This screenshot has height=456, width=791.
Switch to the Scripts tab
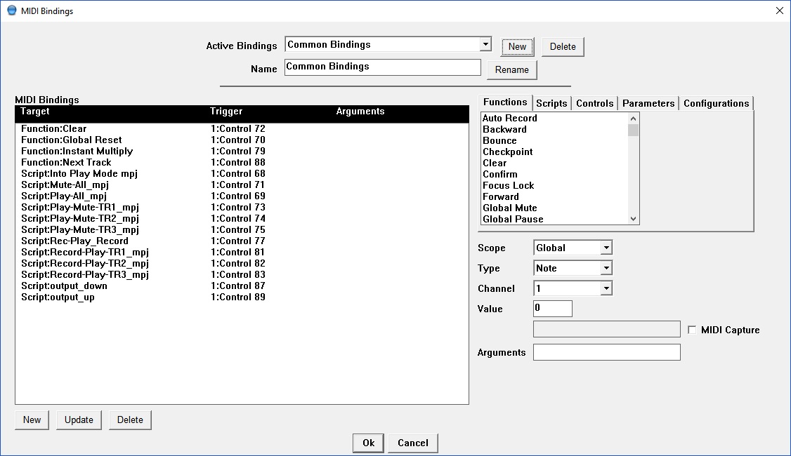coord(551,103)
